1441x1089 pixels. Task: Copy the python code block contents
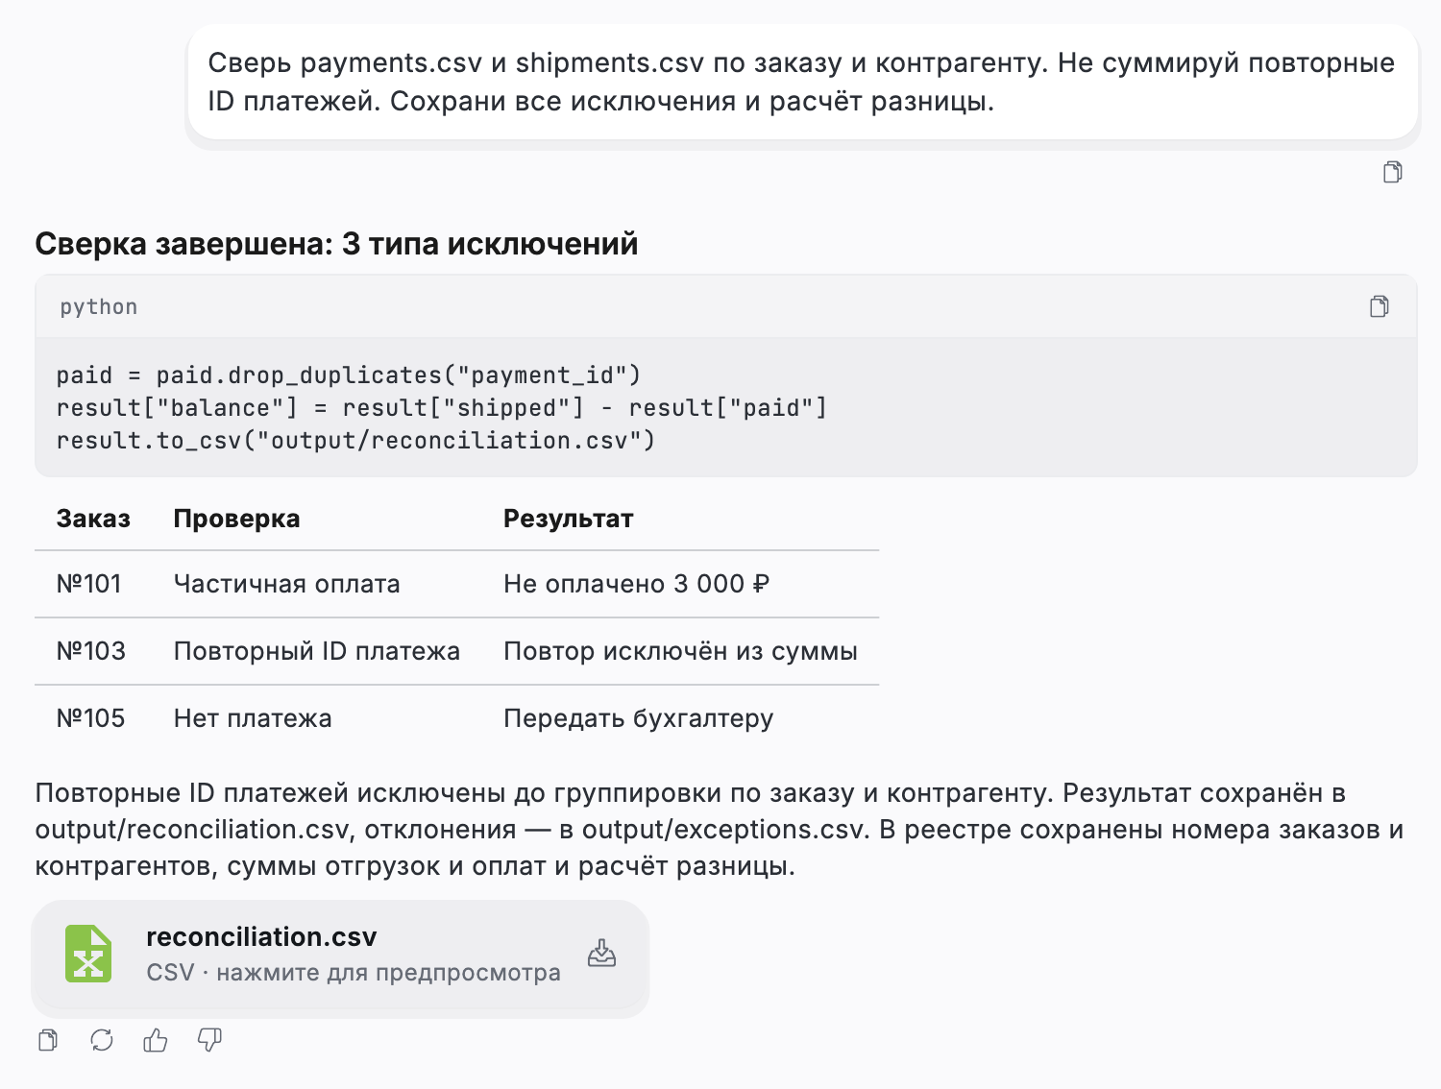(1379, 306)
